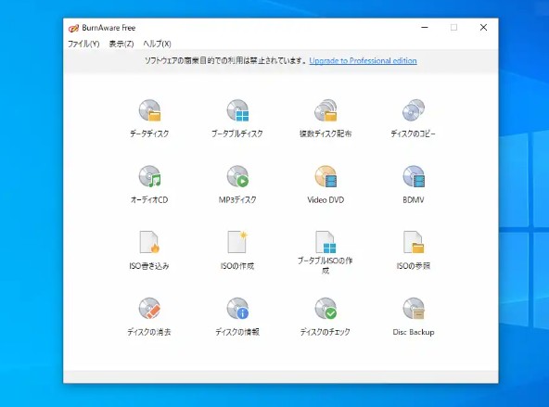Launch ISO書き込み burn ISO tool

point(149,250)
